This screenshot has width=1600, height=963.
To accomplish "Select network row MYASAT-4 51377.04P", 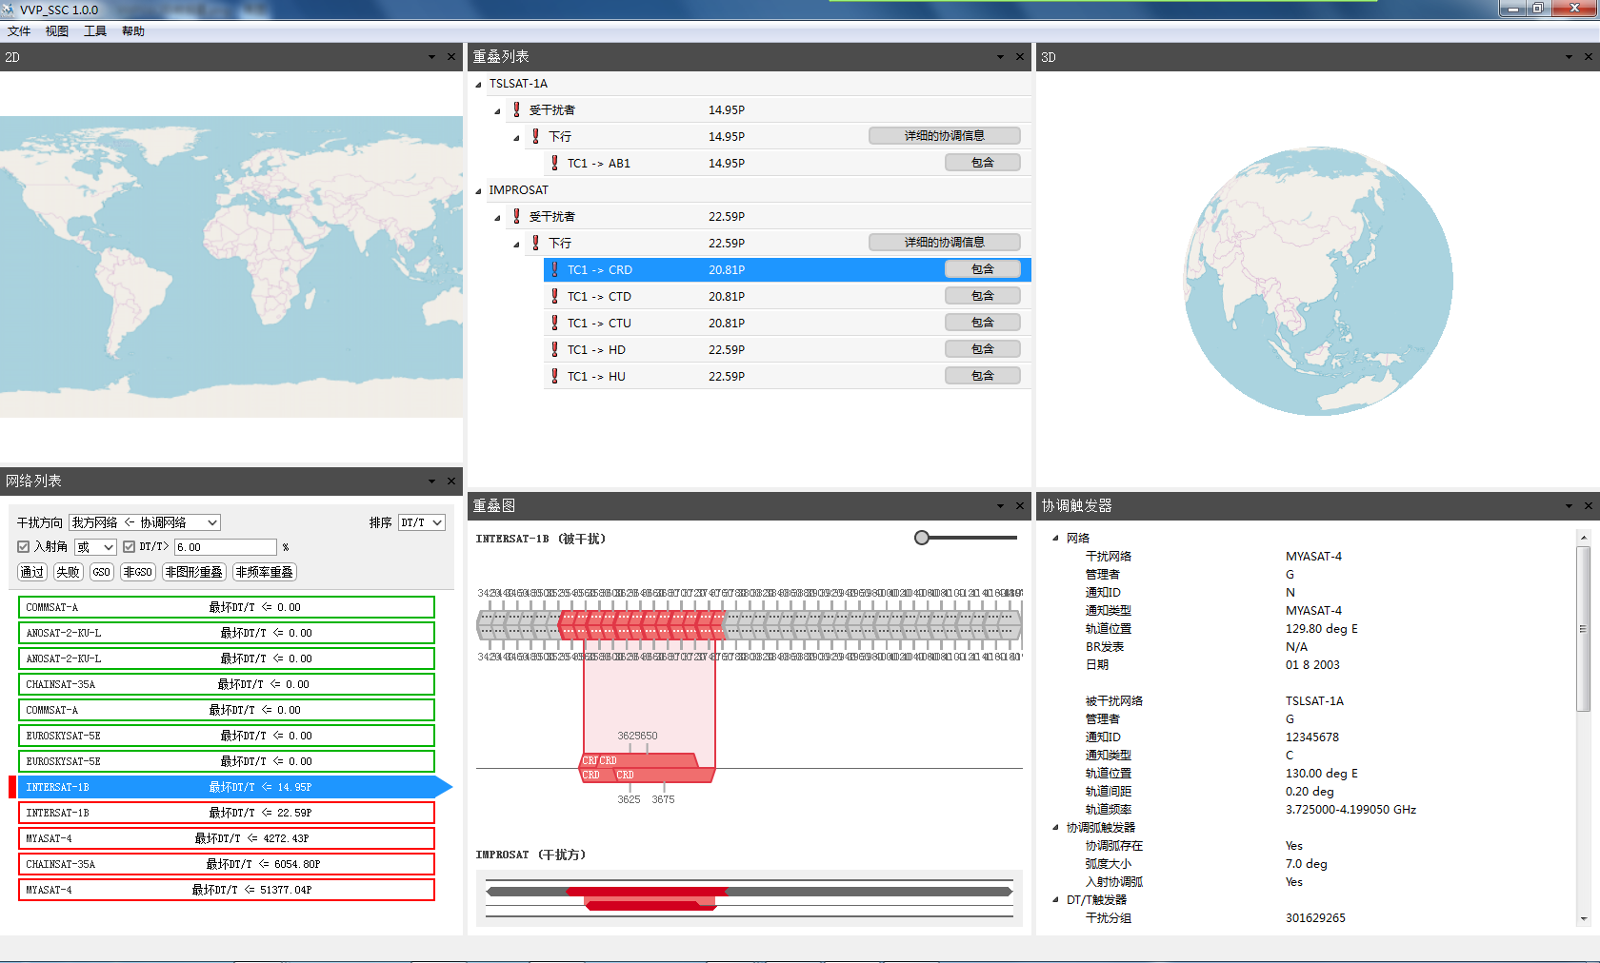I will click(227, 890).
